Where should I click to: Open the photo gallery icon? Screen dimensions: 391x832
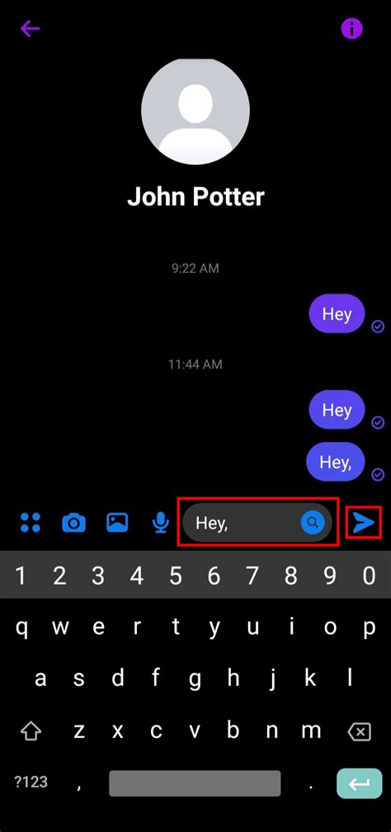(116, 522)
